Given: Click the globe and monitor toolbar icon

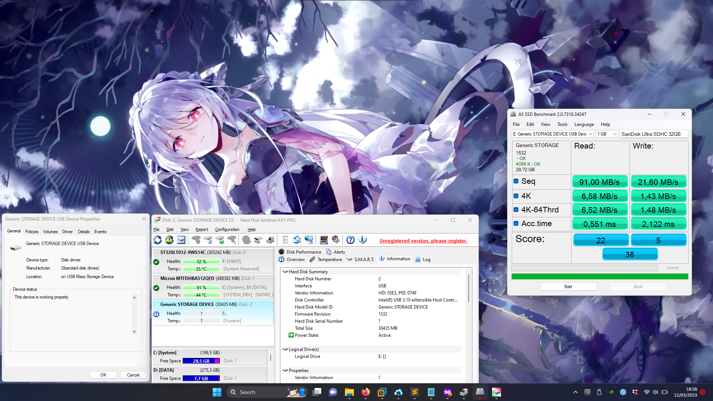Looking at the screenshot, I should [309, 240].
